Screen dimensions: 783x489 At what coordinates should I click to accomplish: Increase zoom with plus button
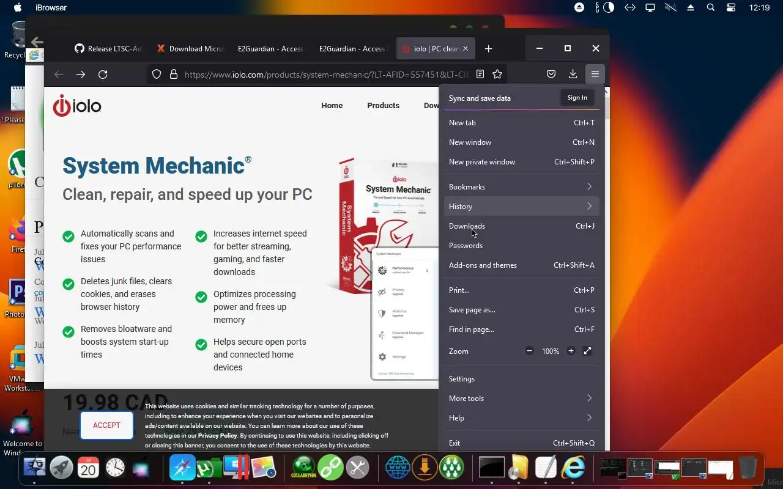[571, 351]
